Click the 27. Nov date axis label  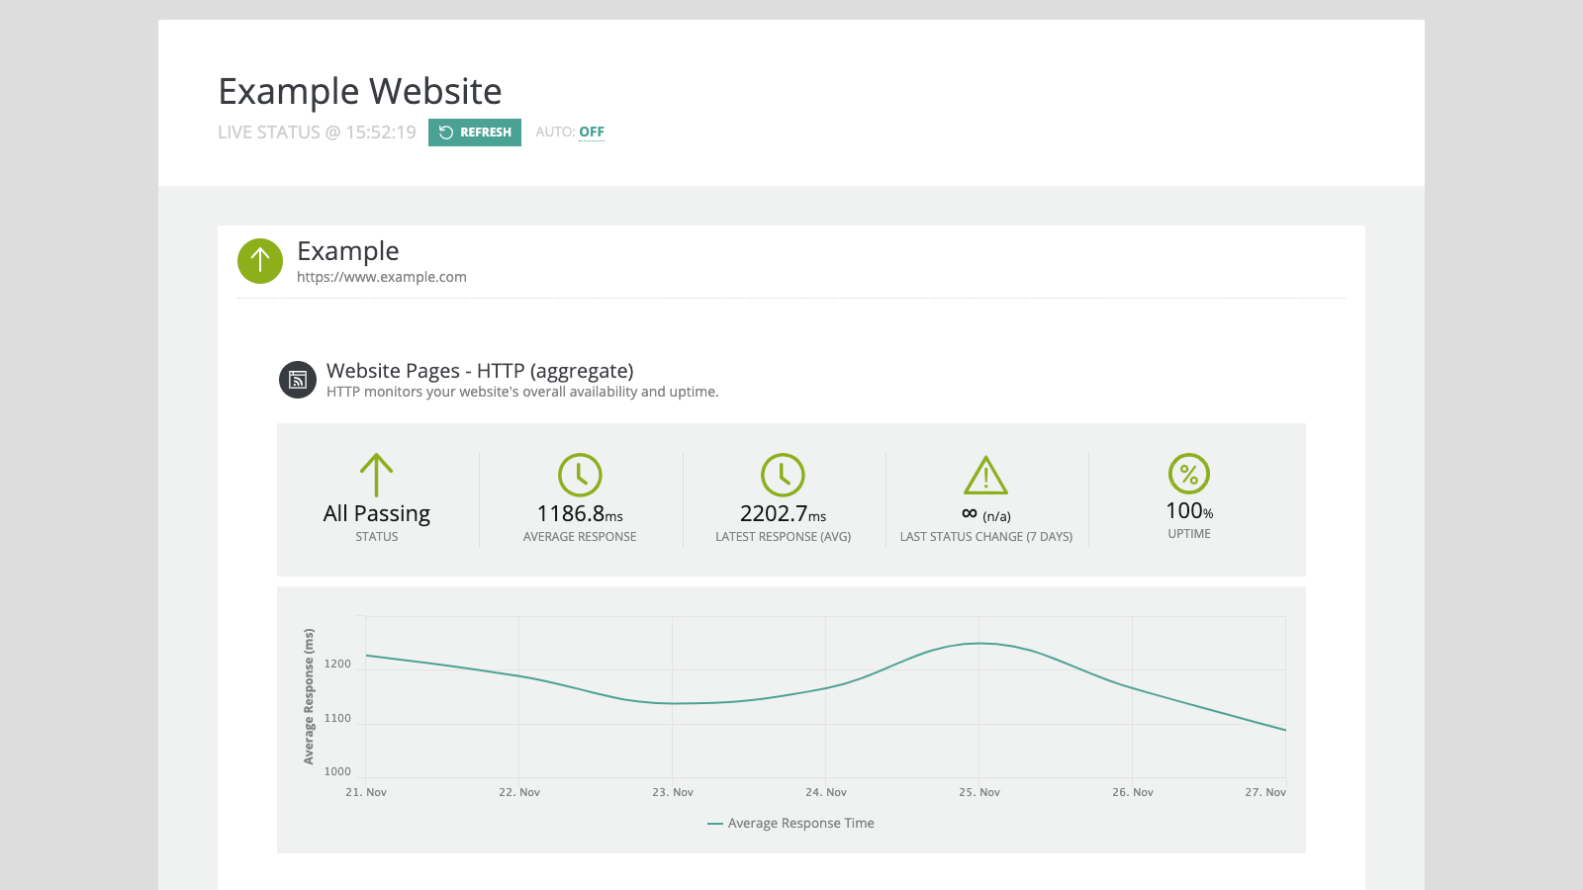click(1265, 792)
